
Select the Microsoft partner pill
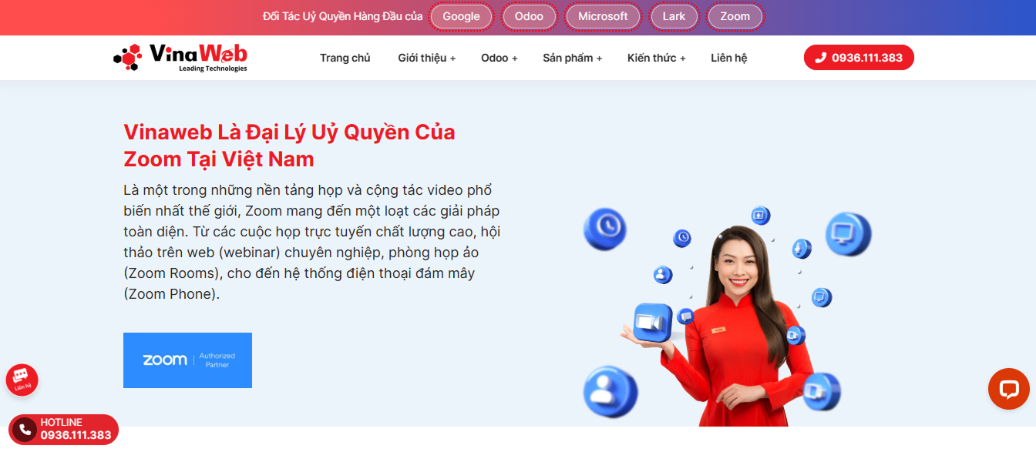[x=603, y=16]
